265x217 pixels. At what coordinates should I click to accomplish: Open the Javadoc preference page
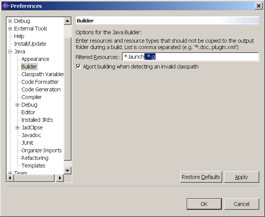click(31, 135)
